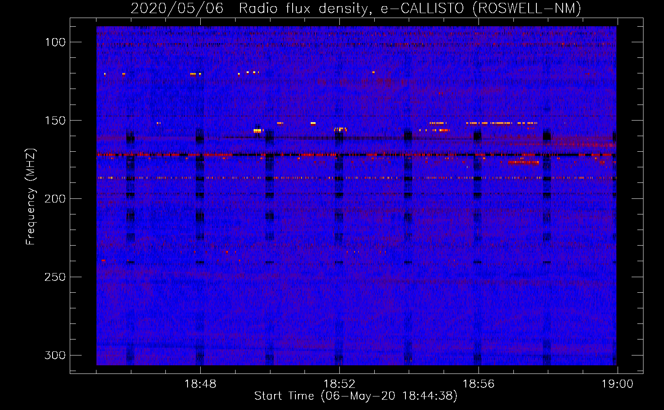The height and width of the screenshot is (410, 664).
Task: Click the 200 MHz frequency tick label
Action: pyautogui.click(x=55, y=199)
